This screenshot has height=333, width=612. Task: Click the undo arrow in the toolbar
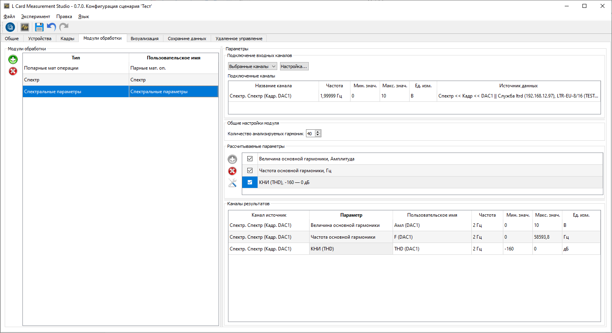(51, 27)
